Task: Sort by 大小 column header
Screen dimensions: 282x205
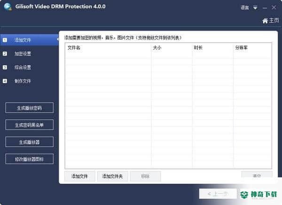Action: [172, 47]
